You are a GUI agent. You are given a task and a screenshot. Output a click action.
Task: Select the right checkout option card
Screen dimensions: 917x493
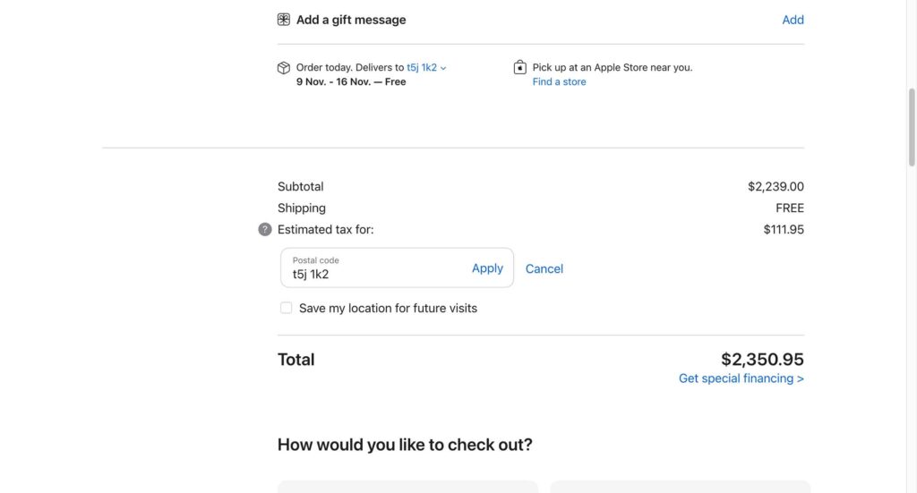click(680, 487)
